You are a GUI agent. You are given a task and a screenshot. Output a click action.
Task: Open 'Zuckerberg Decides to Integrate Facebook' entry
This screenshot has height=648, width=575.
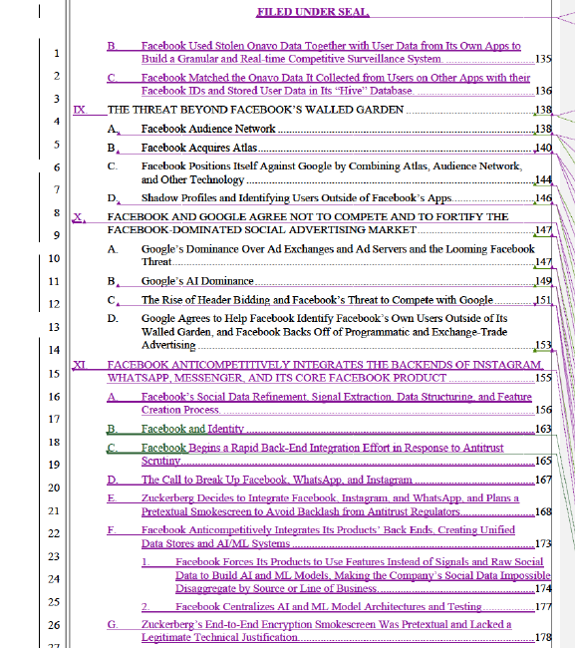[x=330, y=504]
